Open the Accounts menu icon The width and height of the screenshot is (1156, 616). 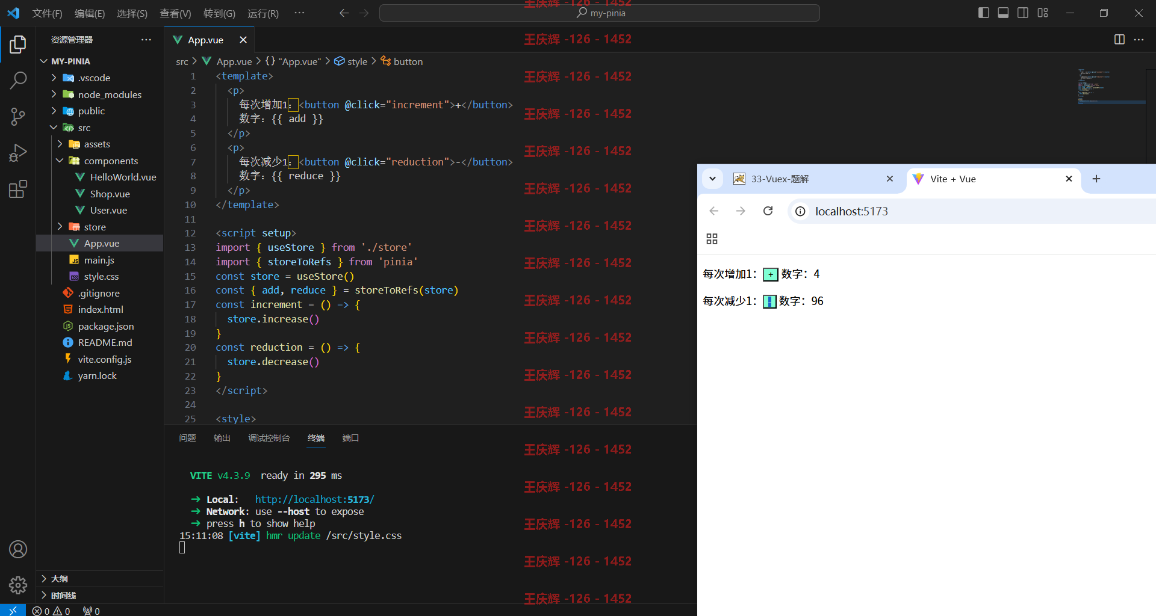(x=18, y=549)
